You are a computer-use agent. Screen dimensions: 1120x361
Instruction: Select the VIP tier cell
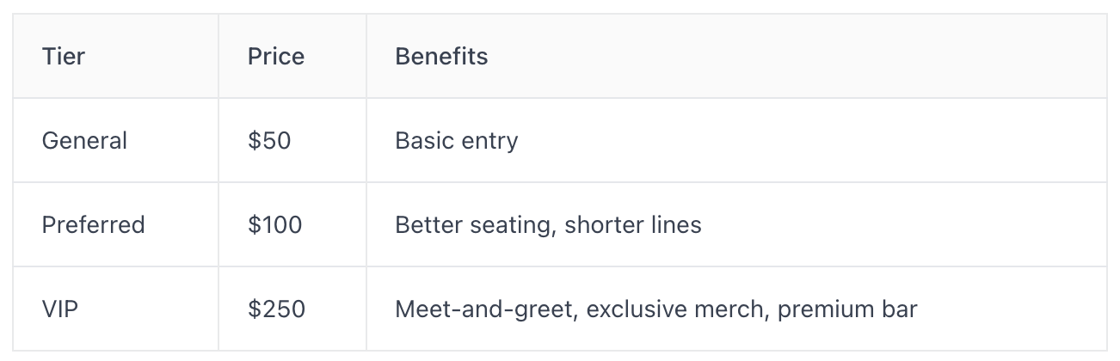[x=115, y=309]
